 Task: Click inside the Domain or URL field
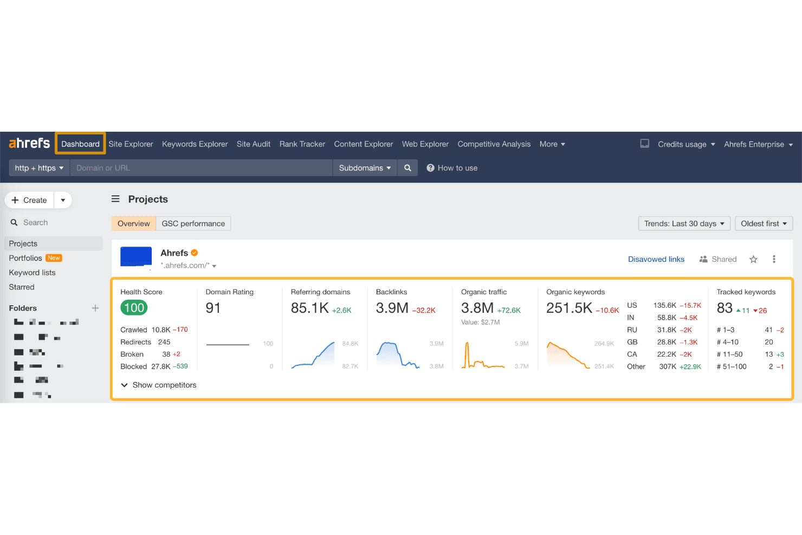(x=201, y=168)
